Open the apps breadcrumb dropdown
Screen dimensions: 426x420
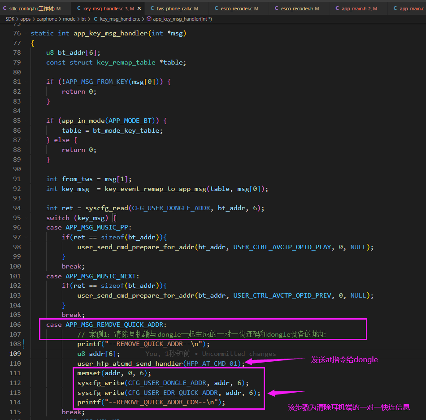(25, 19)
